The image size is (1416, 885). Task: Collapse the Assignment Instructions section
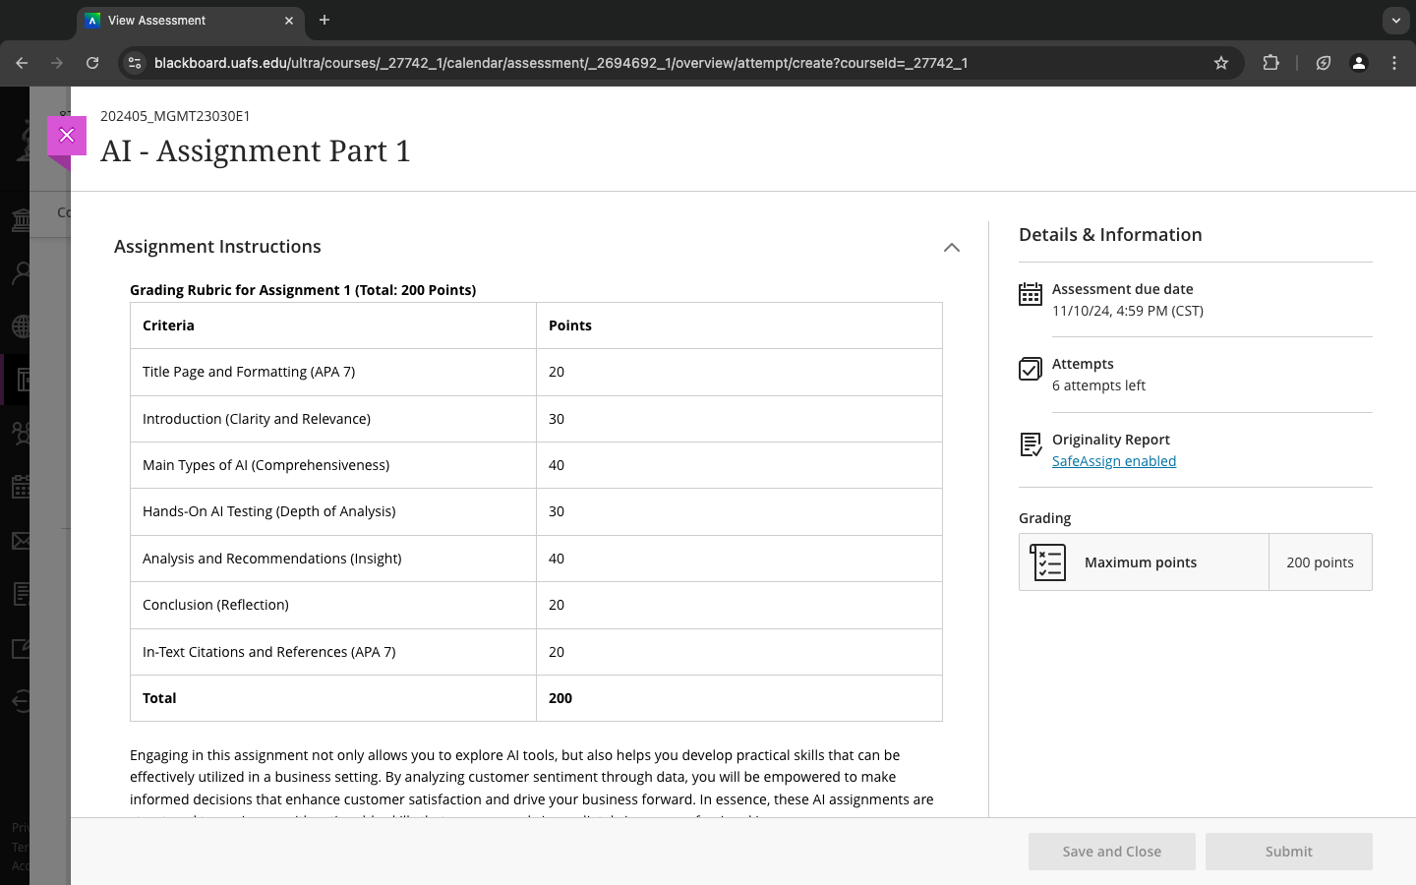(951, 247)
